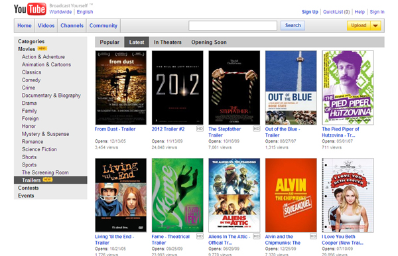398x256 pixels.
Task: Select Action & Adventure category
Action: point(43,57)
